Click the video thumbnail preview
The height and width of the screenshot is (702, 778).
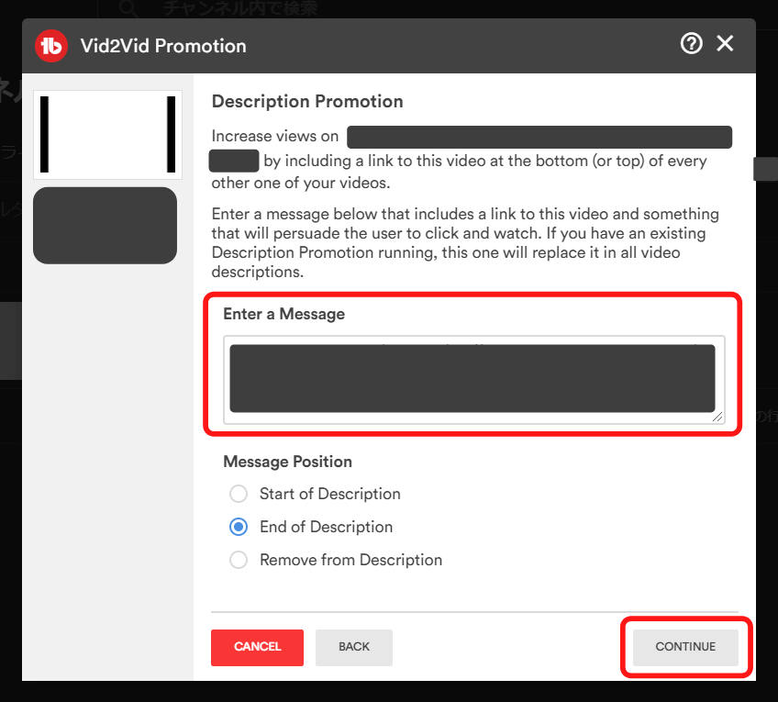(107, 134)
